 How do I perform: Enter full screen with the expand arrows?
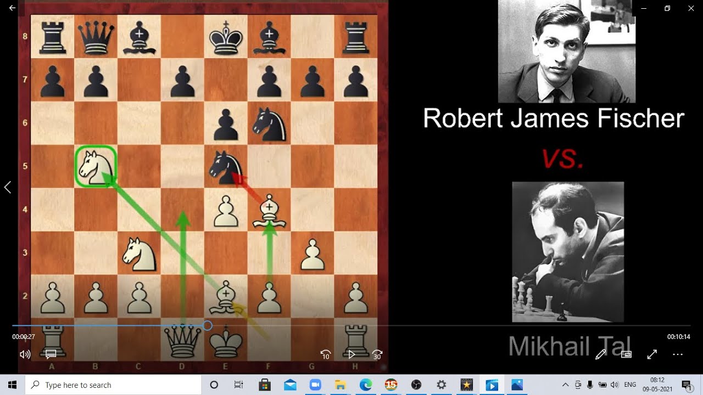(652, 354)
